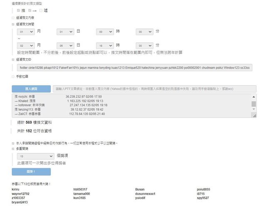Open the start hour dropdown
The width and height of the screenshot is (266, 208).
(x=105, y=32)
